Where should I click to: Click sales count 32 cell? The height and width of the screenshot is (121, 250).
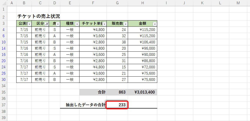pos(117,36)
